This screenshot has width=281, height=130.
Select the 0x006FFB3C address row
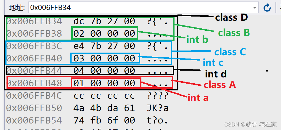coord(34,46)
